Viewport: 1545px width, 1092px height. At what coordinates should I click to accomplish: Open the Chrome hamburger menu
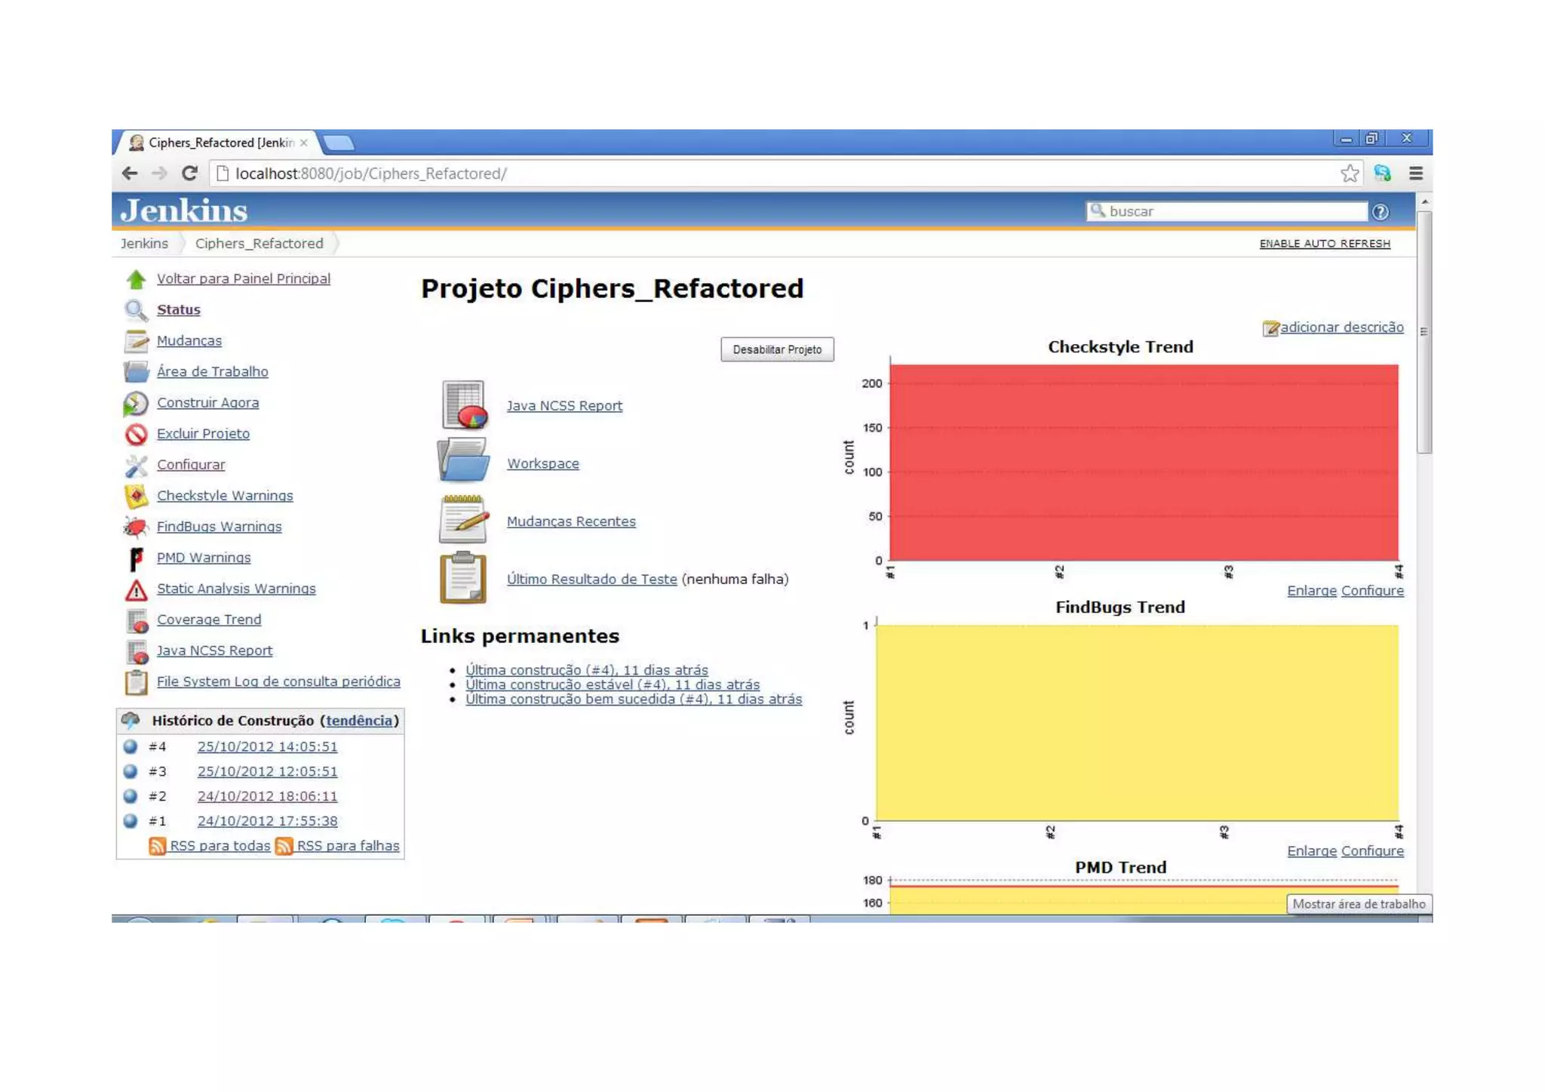coord(1415,174)
